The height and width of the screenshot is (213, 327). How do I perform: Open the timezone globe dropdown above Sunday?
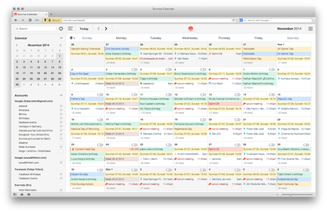click(72, 38)
